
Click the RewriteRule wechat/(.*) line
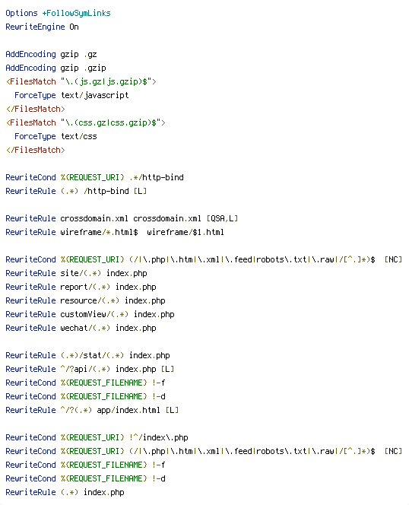click(x=81, y=328)
